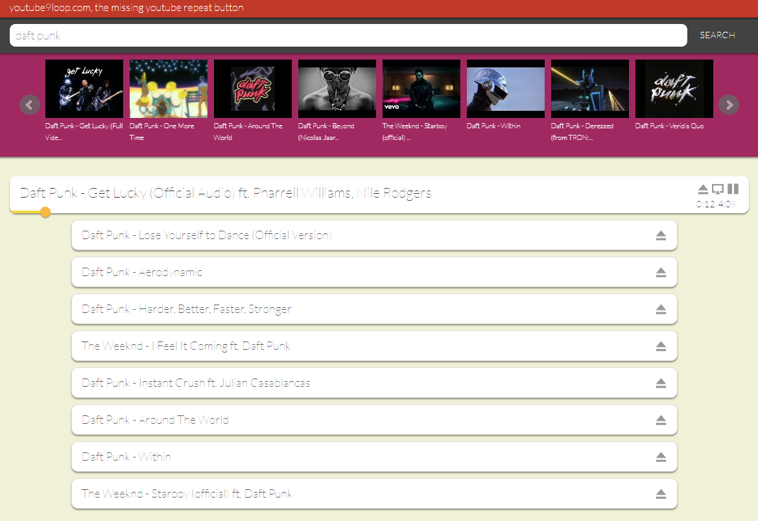This screenshot has width=758, height=521.
Task: Open the 'Daft Punk - Derezzed' TRON thumbnail
Action: coord(589,88)
